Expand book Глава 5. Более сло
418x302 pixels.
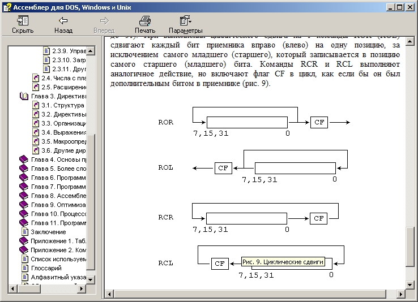[24, 169]
